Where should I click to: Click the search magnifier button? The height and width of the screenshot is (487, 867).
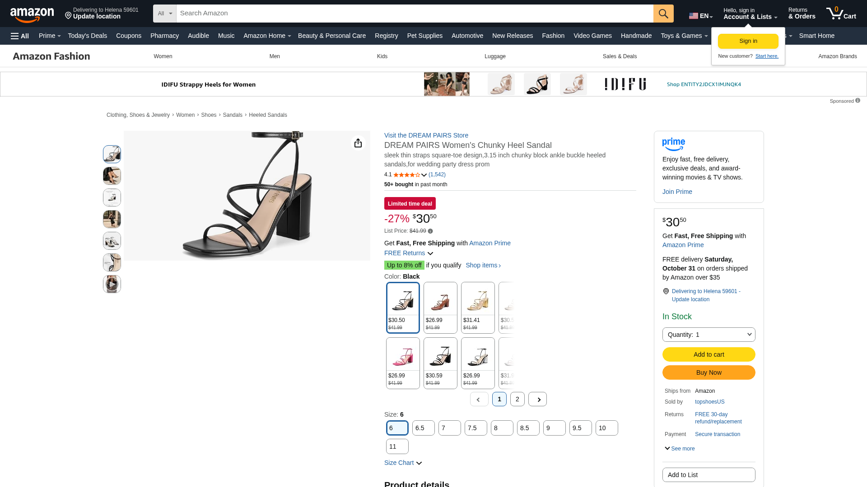(x=663, y=14)
